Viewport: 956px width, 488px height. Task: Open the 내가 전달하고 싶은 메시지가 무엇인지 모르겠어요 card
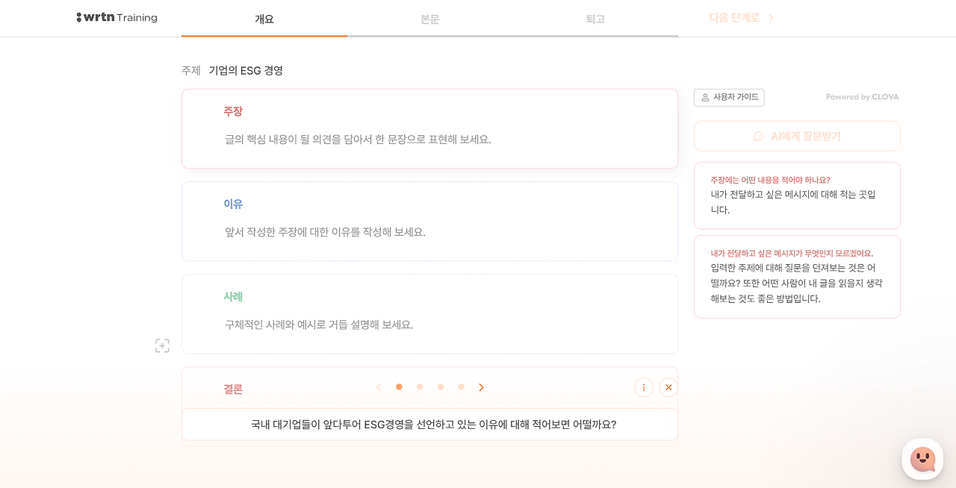point(797,277)
